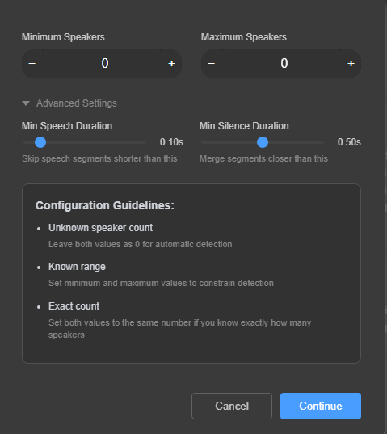Click 'Merge segments closer than this' hint

tap(263, 158)
